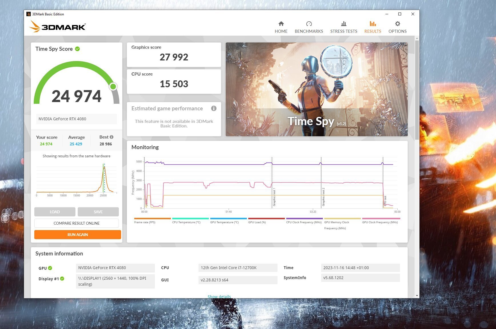Click Your score value 24 974

point(46,144)
